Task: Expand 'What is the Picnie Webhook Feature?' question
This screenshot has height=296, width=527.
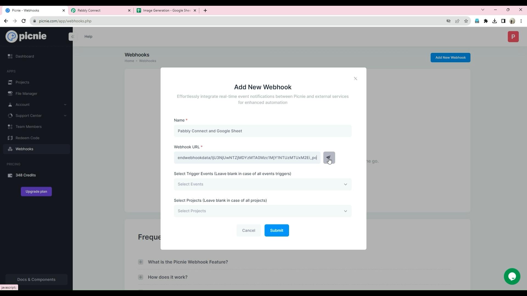Action: [188, 262]
